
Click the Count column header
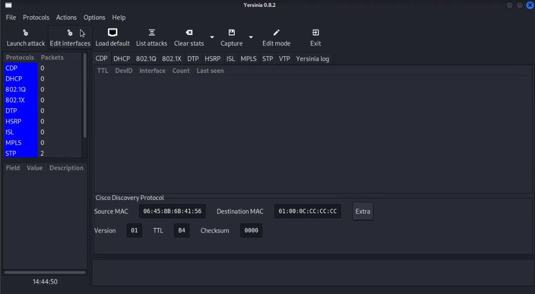coord(181,70)
